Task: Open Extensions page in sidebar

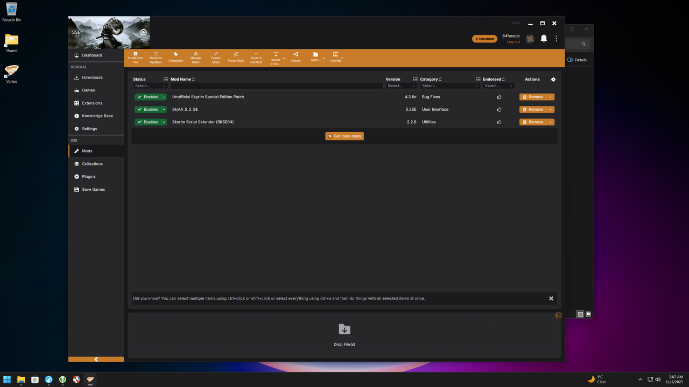Action: (96, 103)
